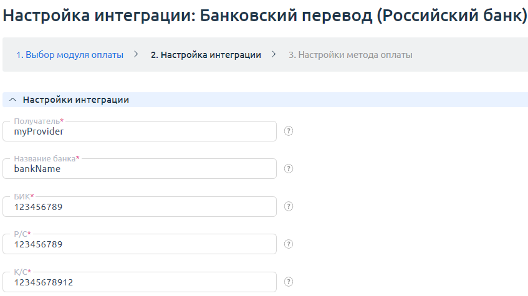
Task: Click the Получатель field label
Action: (x=36, y=121)
